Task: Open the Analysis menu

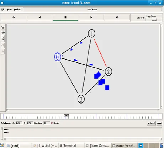Action: tap(17, 10)
